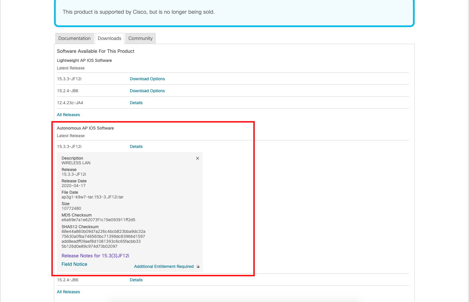Select the Downloads tab
469x302 pixels.
(x=109, y=38)
